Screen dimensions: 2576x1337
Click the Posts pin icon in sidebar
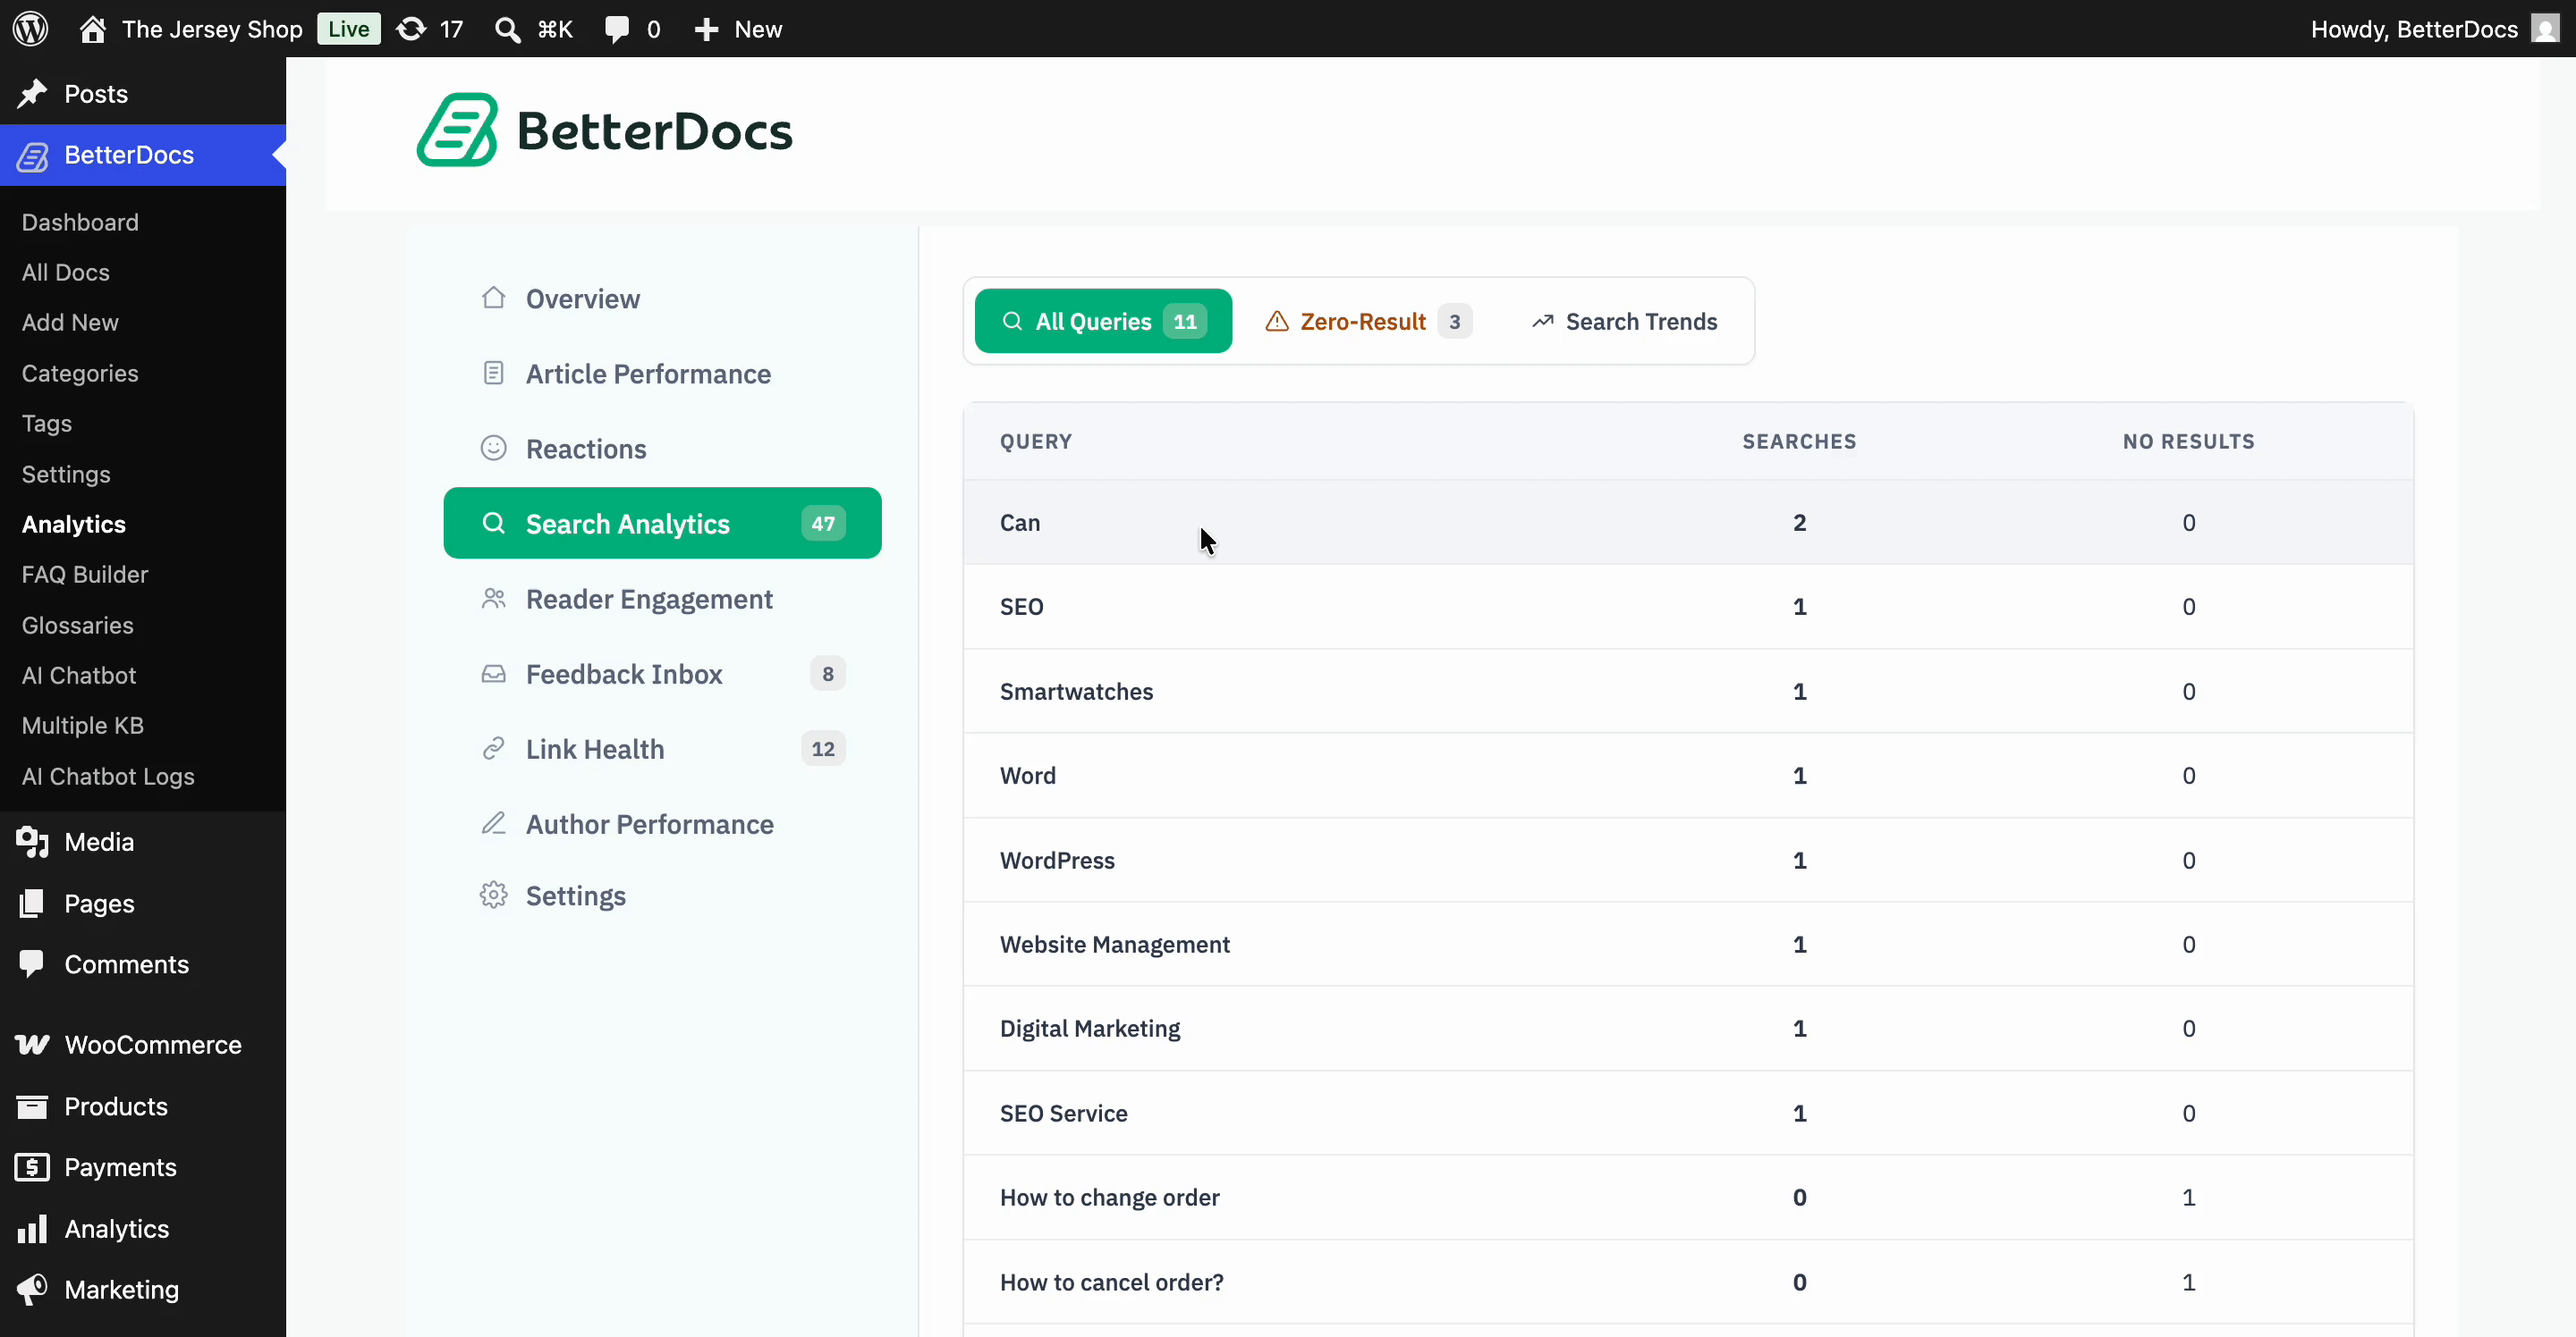pyautogui.click(x=32, y=93)
